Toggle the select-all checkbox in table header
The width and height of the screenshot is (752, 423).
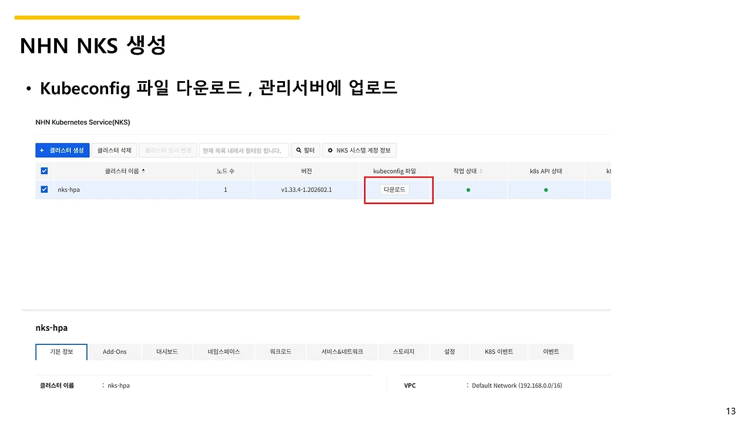click(44, 171)
